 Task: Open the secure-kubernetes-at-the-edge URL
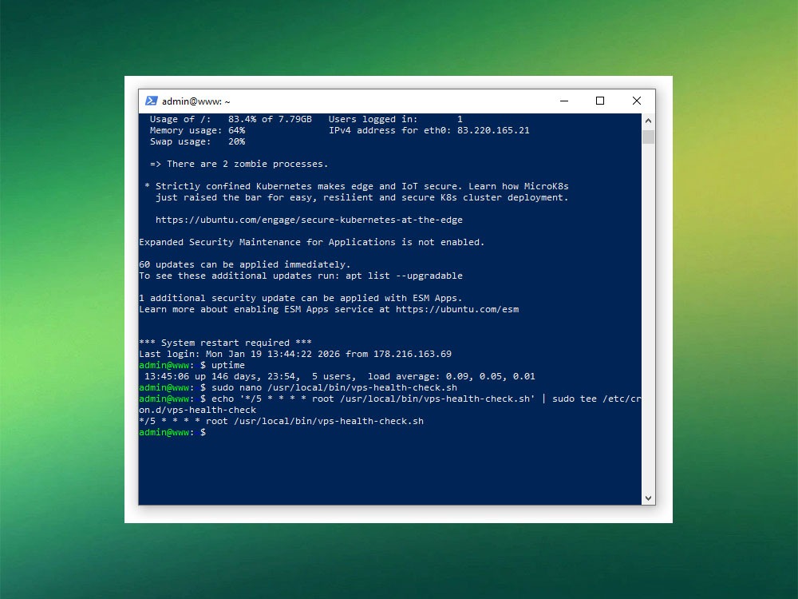point(309,220)
